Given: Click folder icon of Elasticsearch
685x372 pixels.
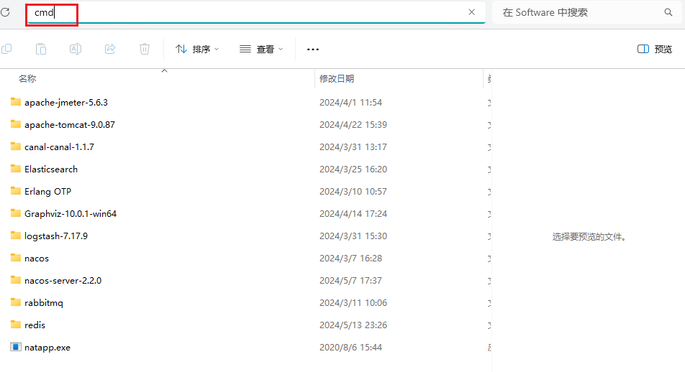Looking at the screenshot, I should pyautogui.click(x=16, y=168).
